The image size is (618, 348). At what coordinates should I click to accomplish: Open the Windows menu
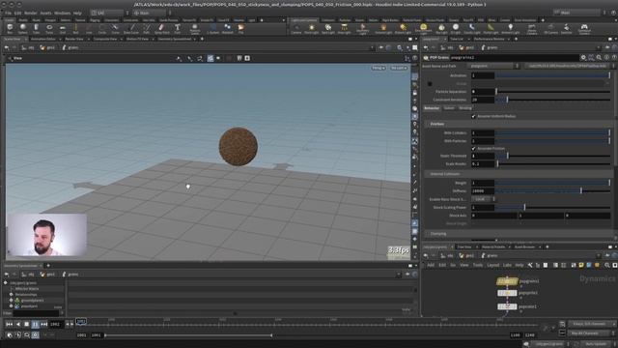[62, 13]
